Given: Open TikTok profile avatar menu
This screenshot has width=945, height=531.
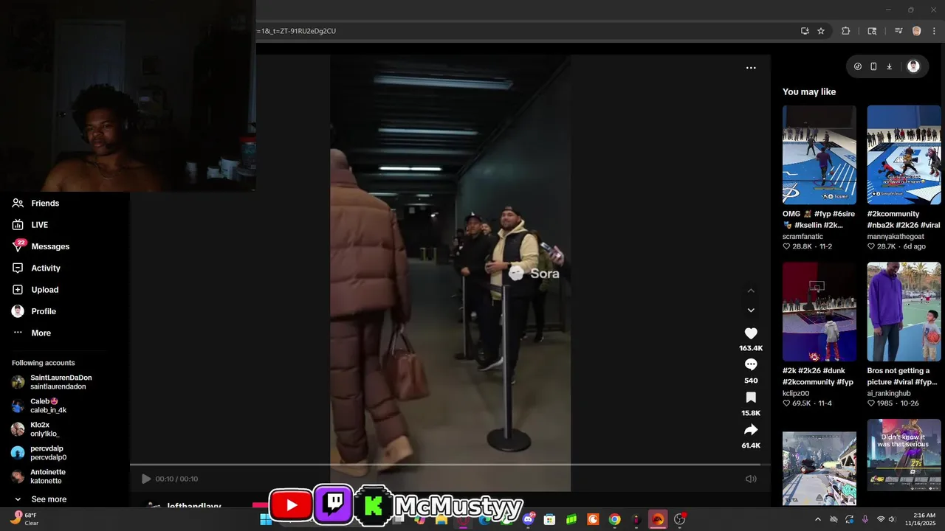Looking at the screenshot, I should coord(913,66).
